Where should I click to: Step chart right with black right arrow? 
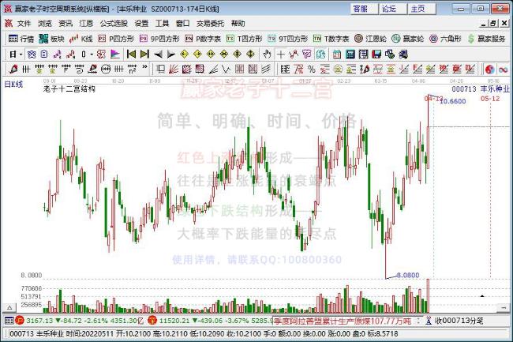170,54
